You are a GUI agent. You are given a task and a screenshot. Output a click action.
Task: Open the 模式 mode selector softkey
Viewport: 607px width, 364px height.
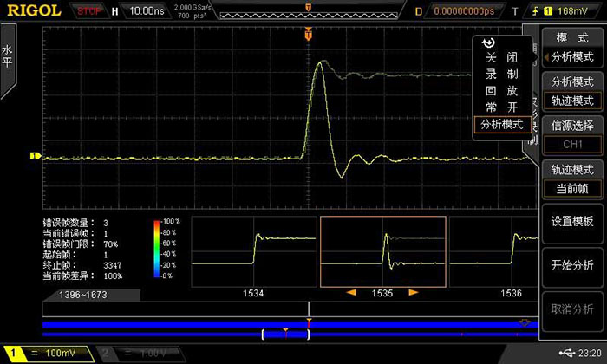point(572,49)
